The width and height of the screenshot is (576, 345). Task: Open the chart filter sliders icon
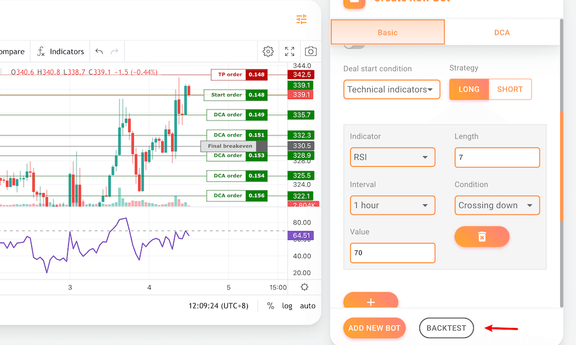[301, 20]
